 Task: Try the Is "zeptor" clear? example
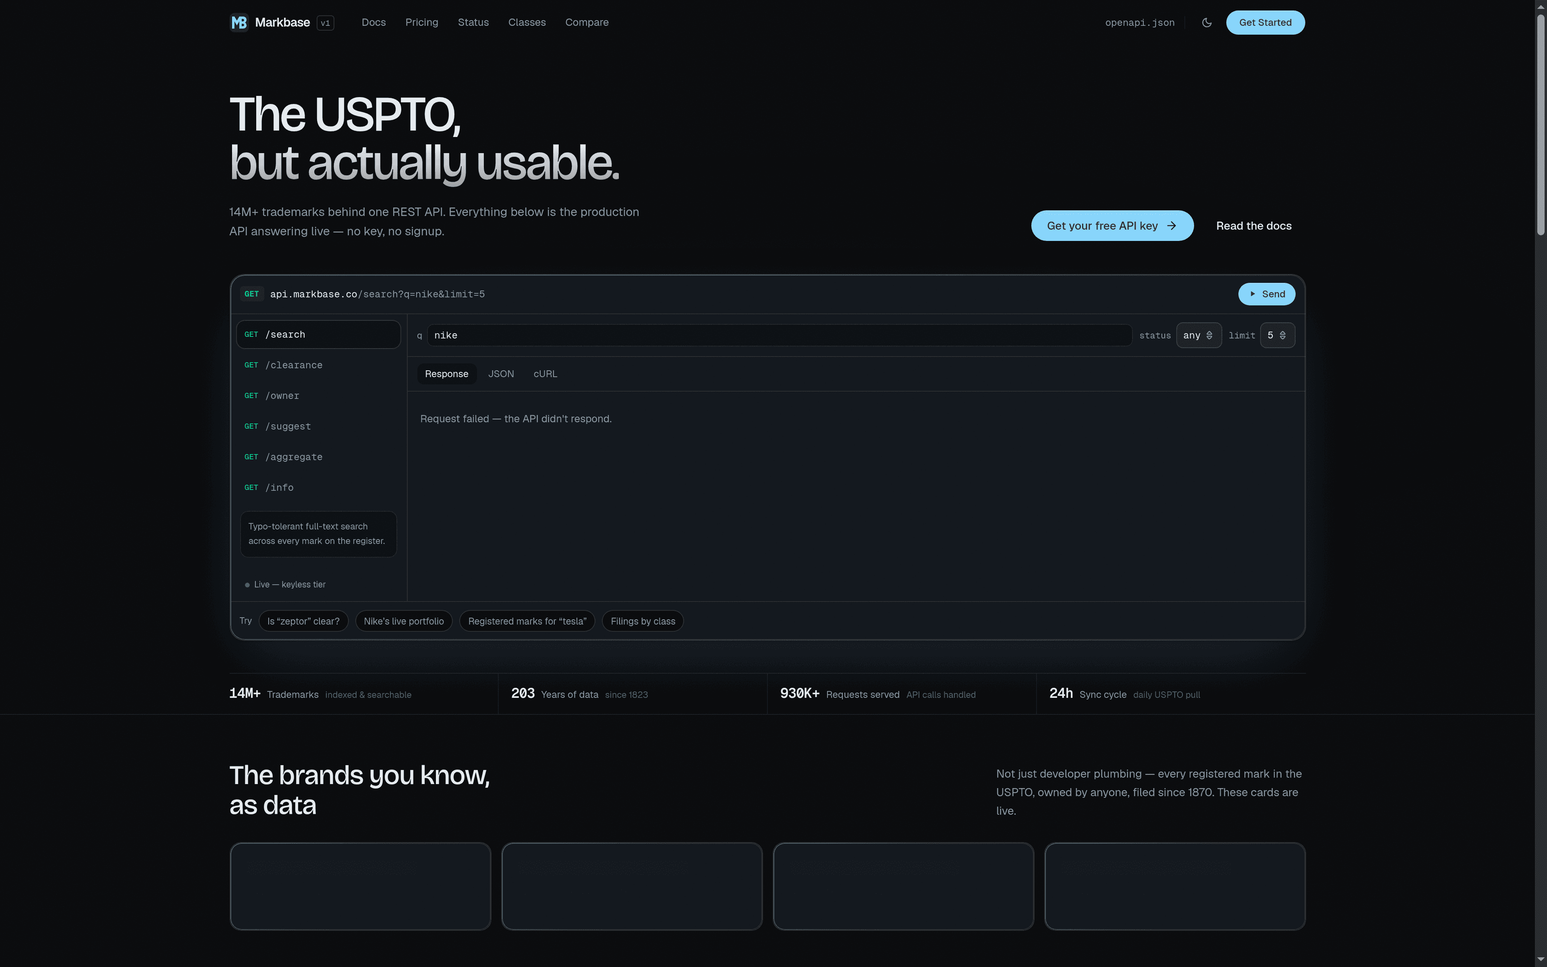pos(303,621)
